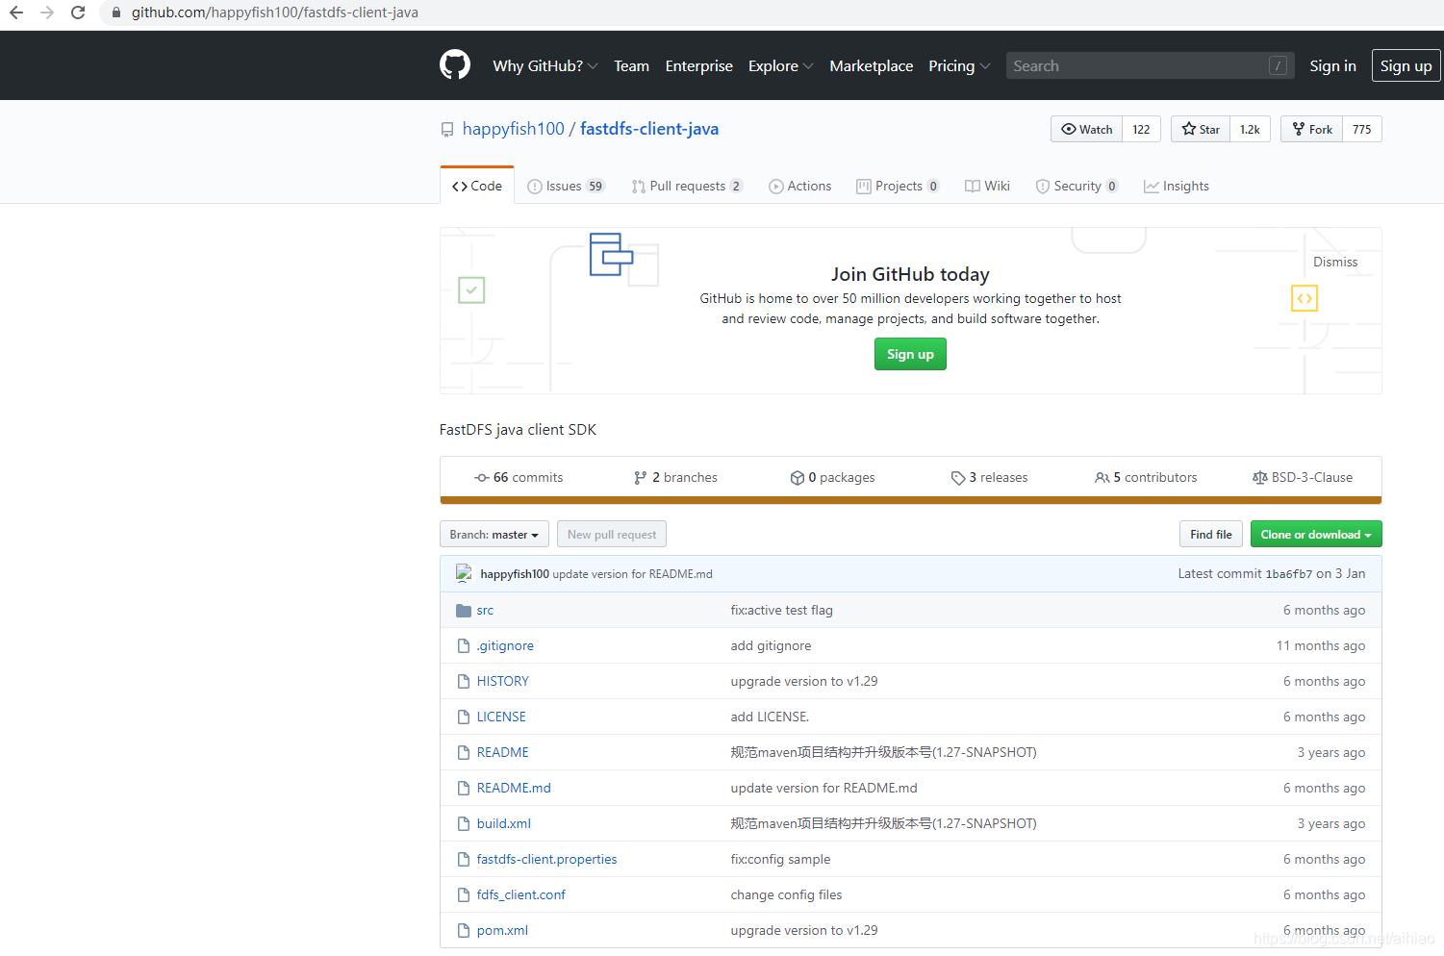This screenshot has width=1444, height=956.
Task: Open the happyfish100 owner link
Action: coord(514,129)
